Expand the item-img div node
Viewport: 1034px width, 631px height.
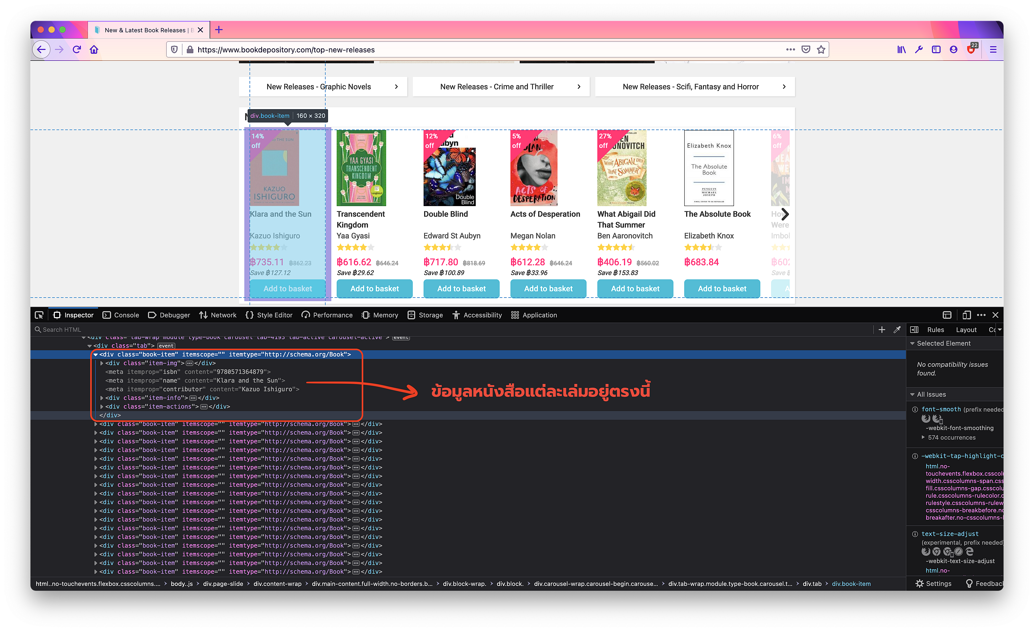[102, 363]
